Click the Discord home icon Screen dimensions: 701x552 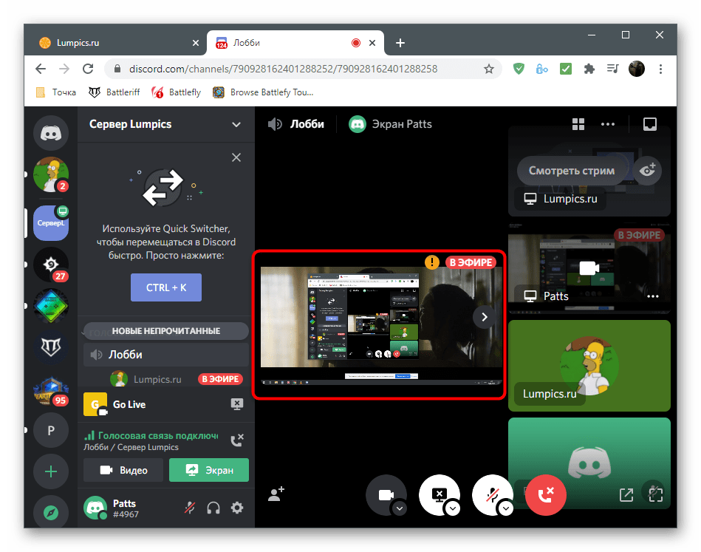coord(51,133)
